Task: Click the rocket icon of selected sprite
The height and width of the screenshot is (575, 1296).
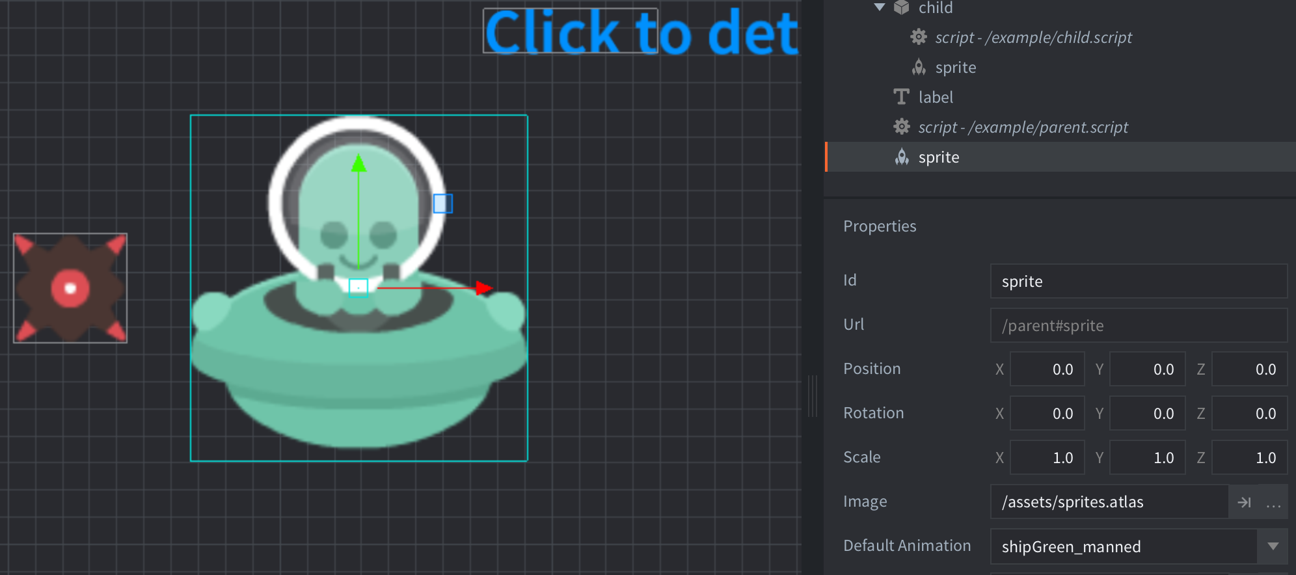Action: point(902,157)
